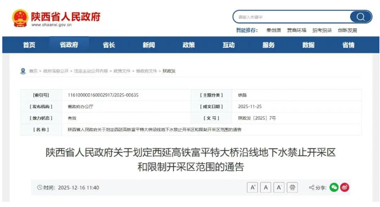Reset font size with middle A button
Screen dimensions: 380x207
coord(265,187)
